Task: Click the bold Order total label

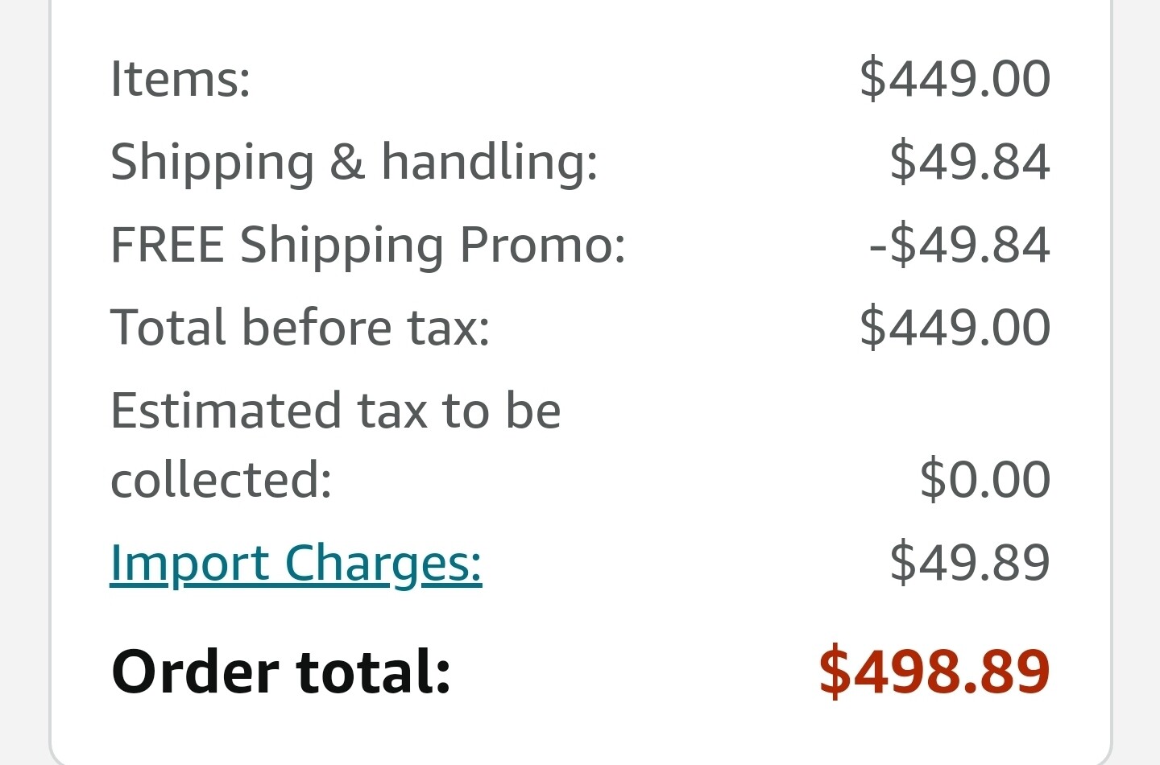Action: pos(281,672)
